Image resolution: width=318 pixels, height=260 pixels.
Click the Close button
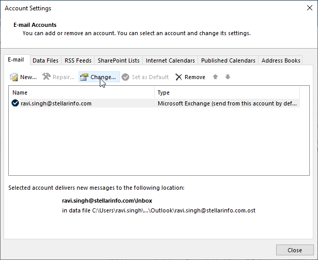(x=295, y=250)
